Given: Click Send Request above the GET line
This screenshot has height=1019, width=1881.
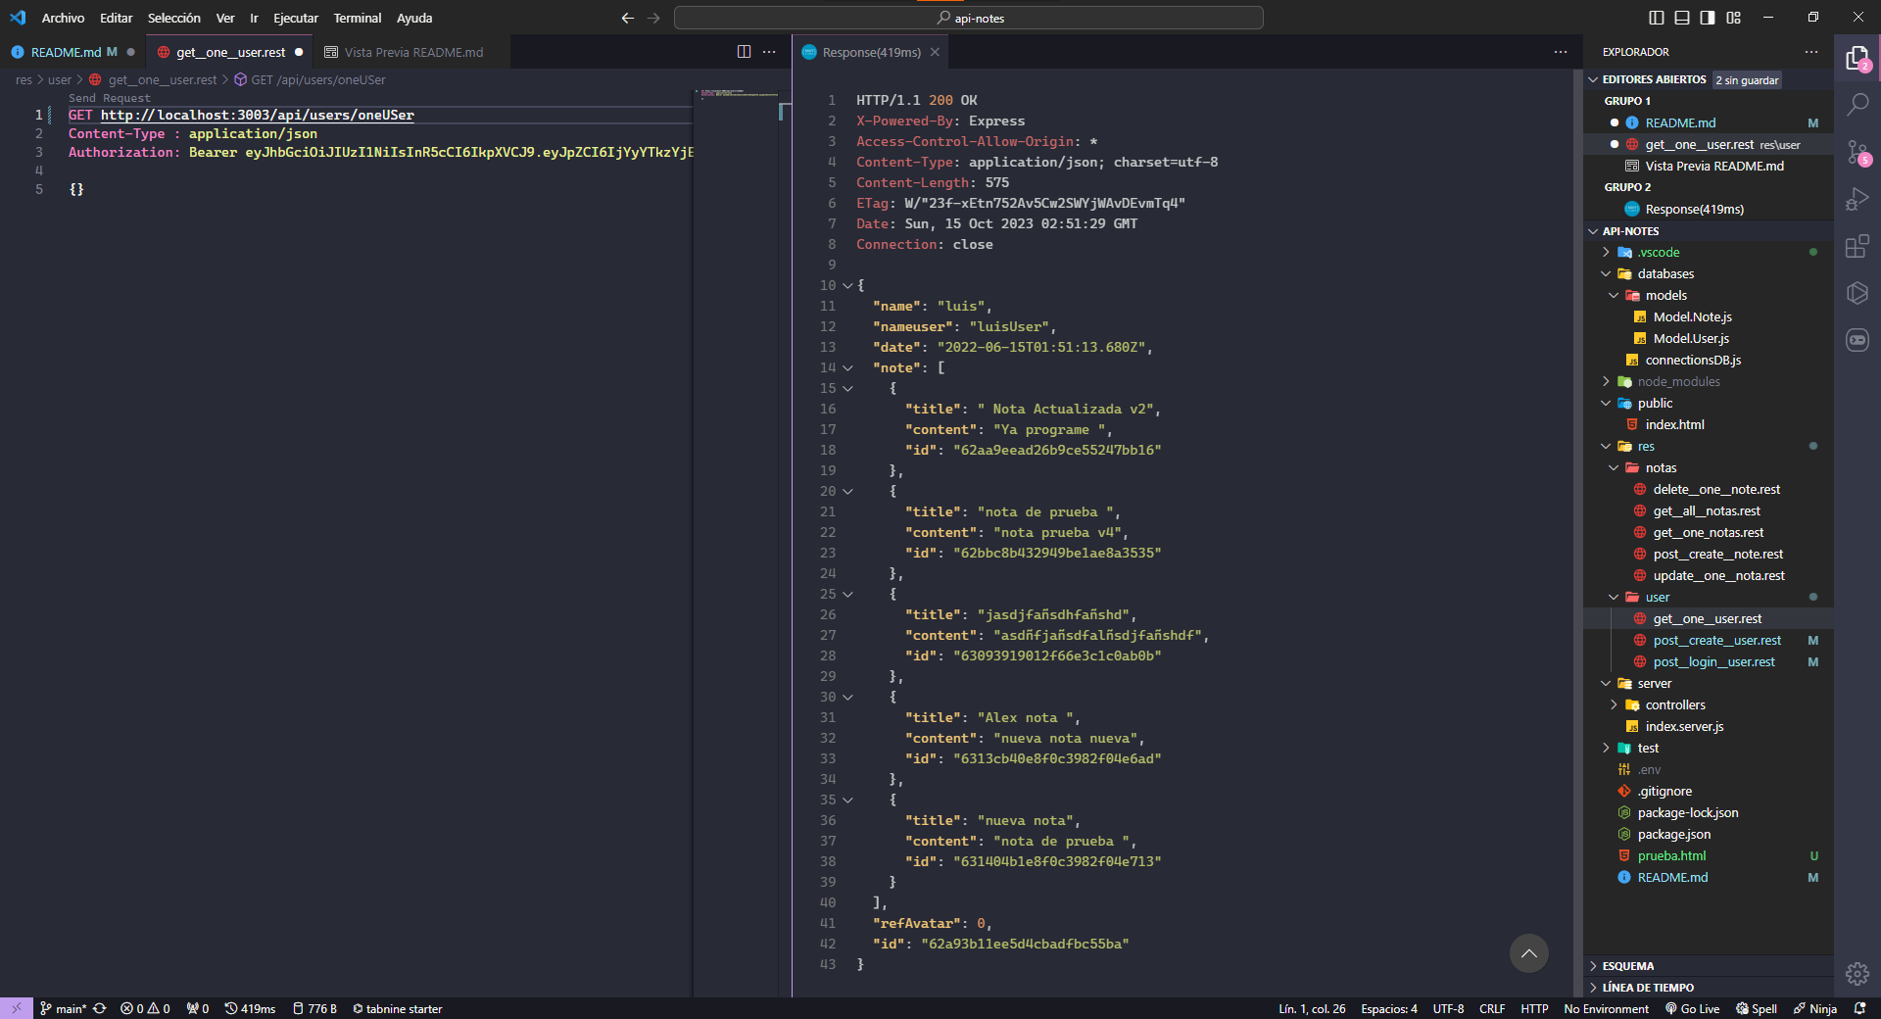Looking at the screenshot, I should click(x=110, y=98).
